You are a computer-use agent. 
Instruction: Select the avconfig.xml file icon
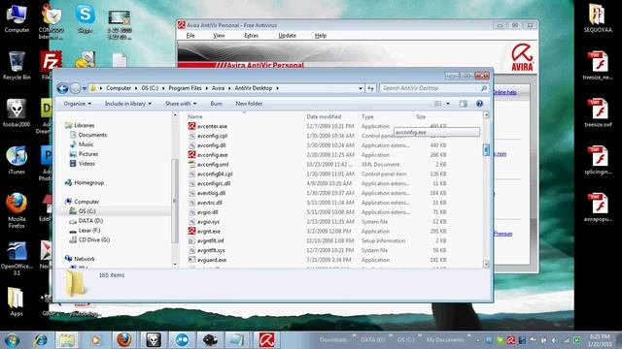tap(192, 164)
